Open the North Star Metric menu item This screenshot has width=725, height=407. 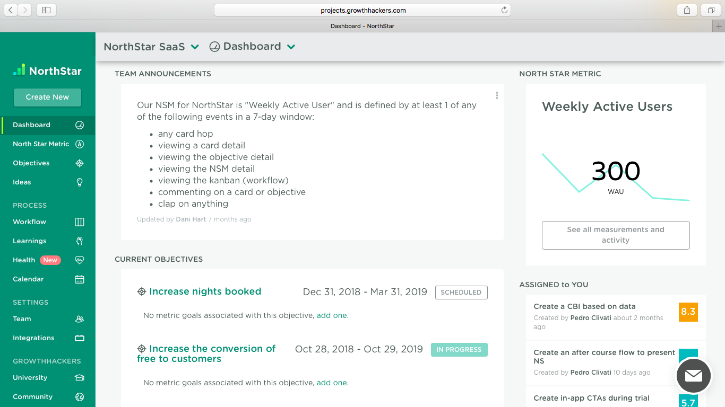tap(41, 144)
